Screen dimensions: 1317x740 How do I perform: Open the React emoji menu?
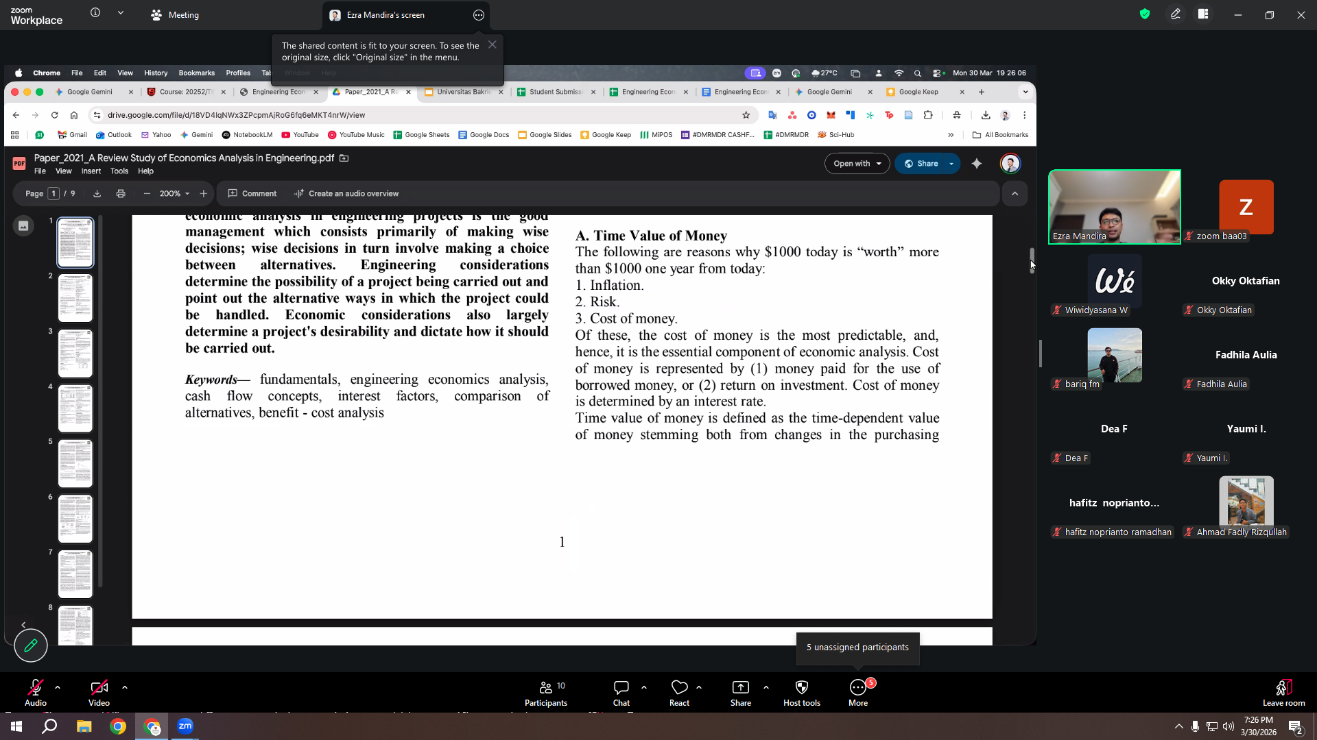[679, 692]
